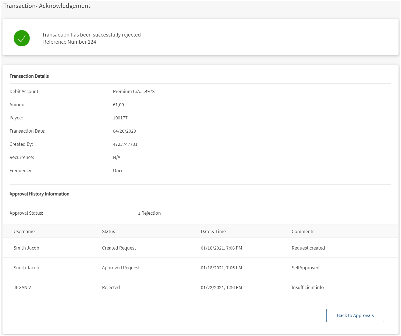Click the 1 Rejection approval status

click(x=149, y=213)
